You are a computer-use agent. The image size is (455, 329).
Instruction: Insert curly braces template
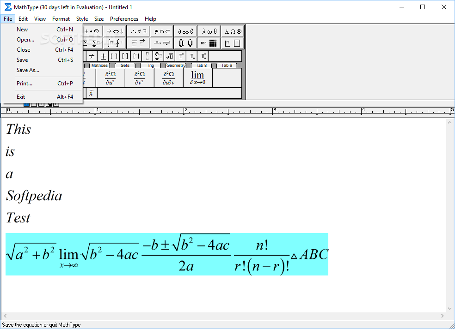[136, 56]
